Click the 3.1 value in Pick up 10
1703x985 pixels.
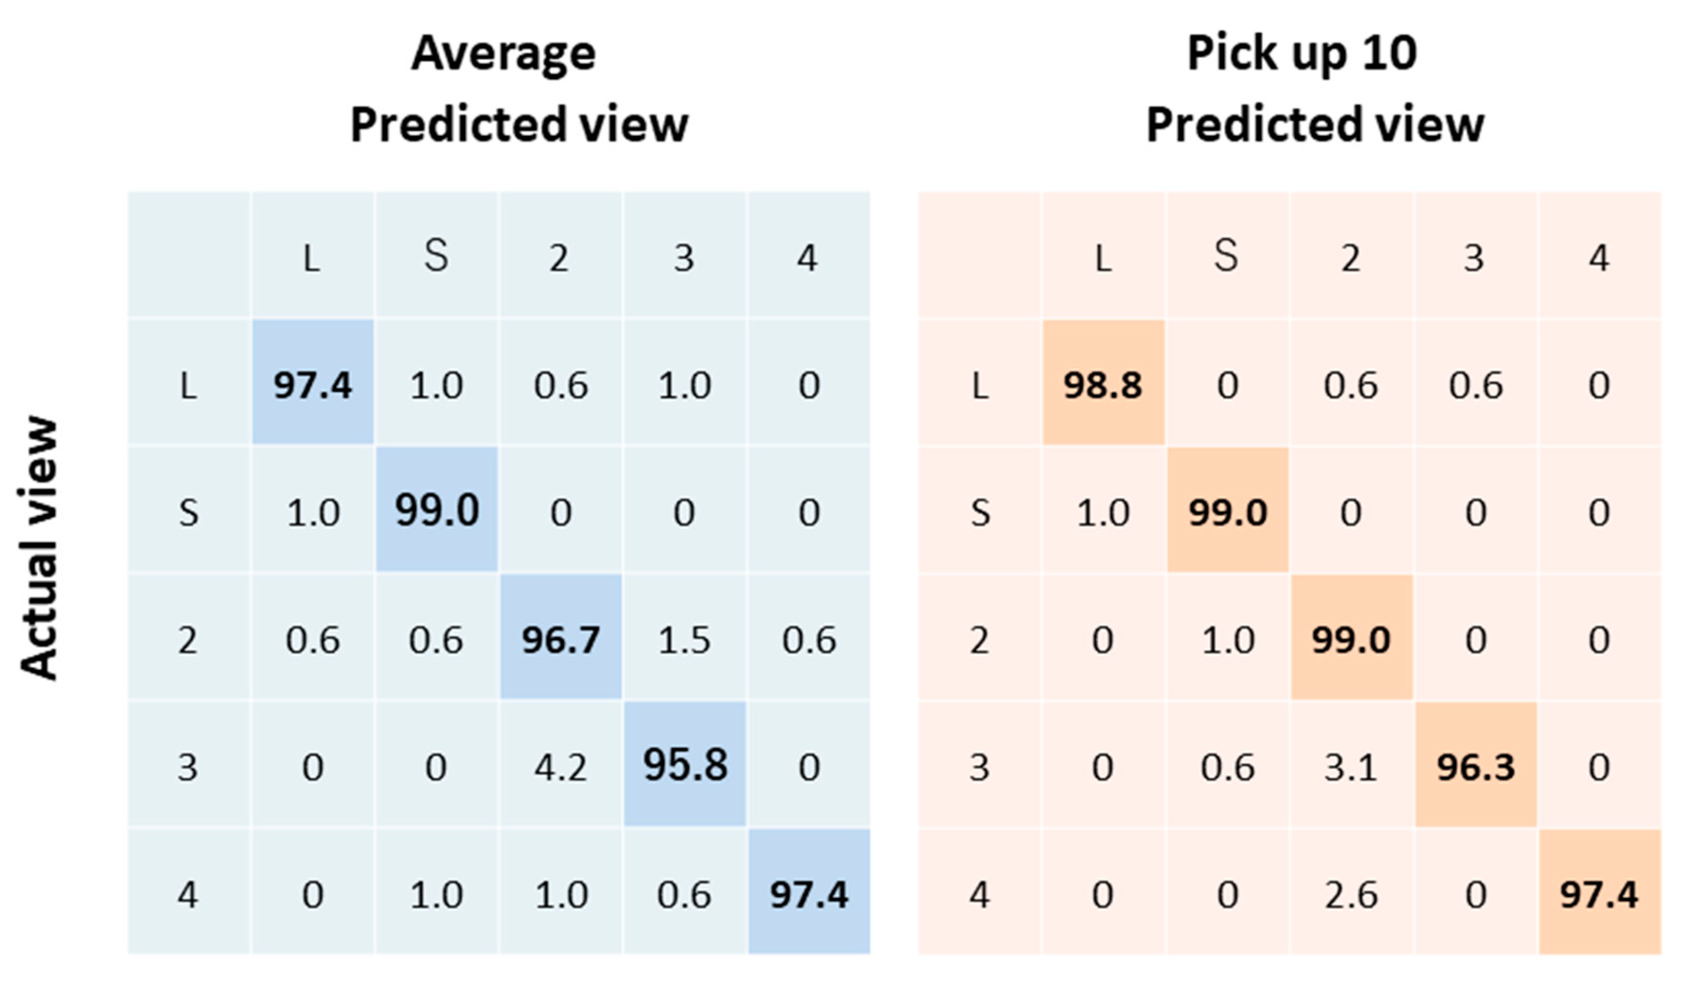[x=1350, y=767]
